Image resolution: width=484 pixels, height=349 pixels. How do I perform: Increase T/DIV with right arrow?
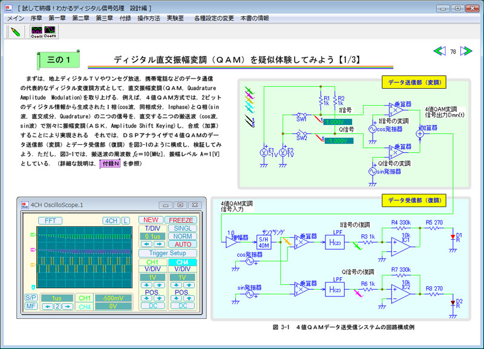[x=159, y=244]
